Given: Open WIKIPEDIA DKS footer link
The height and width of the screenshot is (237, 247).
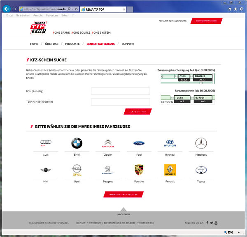Looking at the screenshot, I should tap(146, 223).
